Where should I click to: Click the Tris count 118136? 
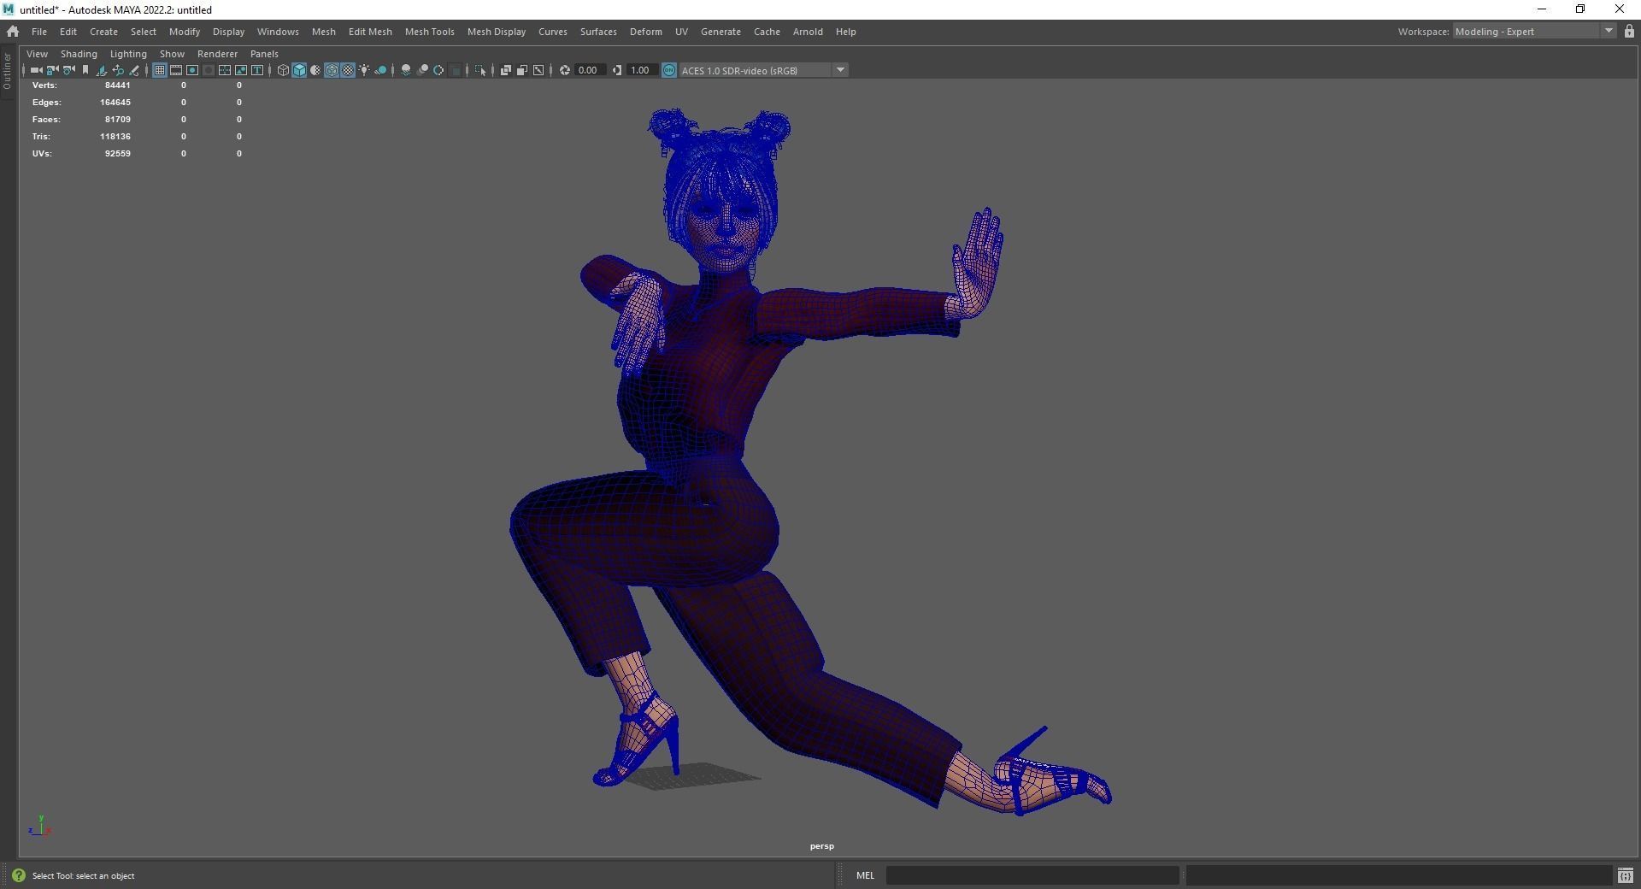[115, 137]
